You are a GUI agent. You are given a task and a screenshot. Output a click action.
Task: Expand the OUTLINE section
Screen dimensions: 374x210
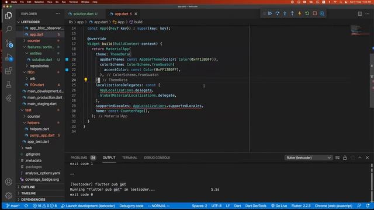tap(28, 187)
